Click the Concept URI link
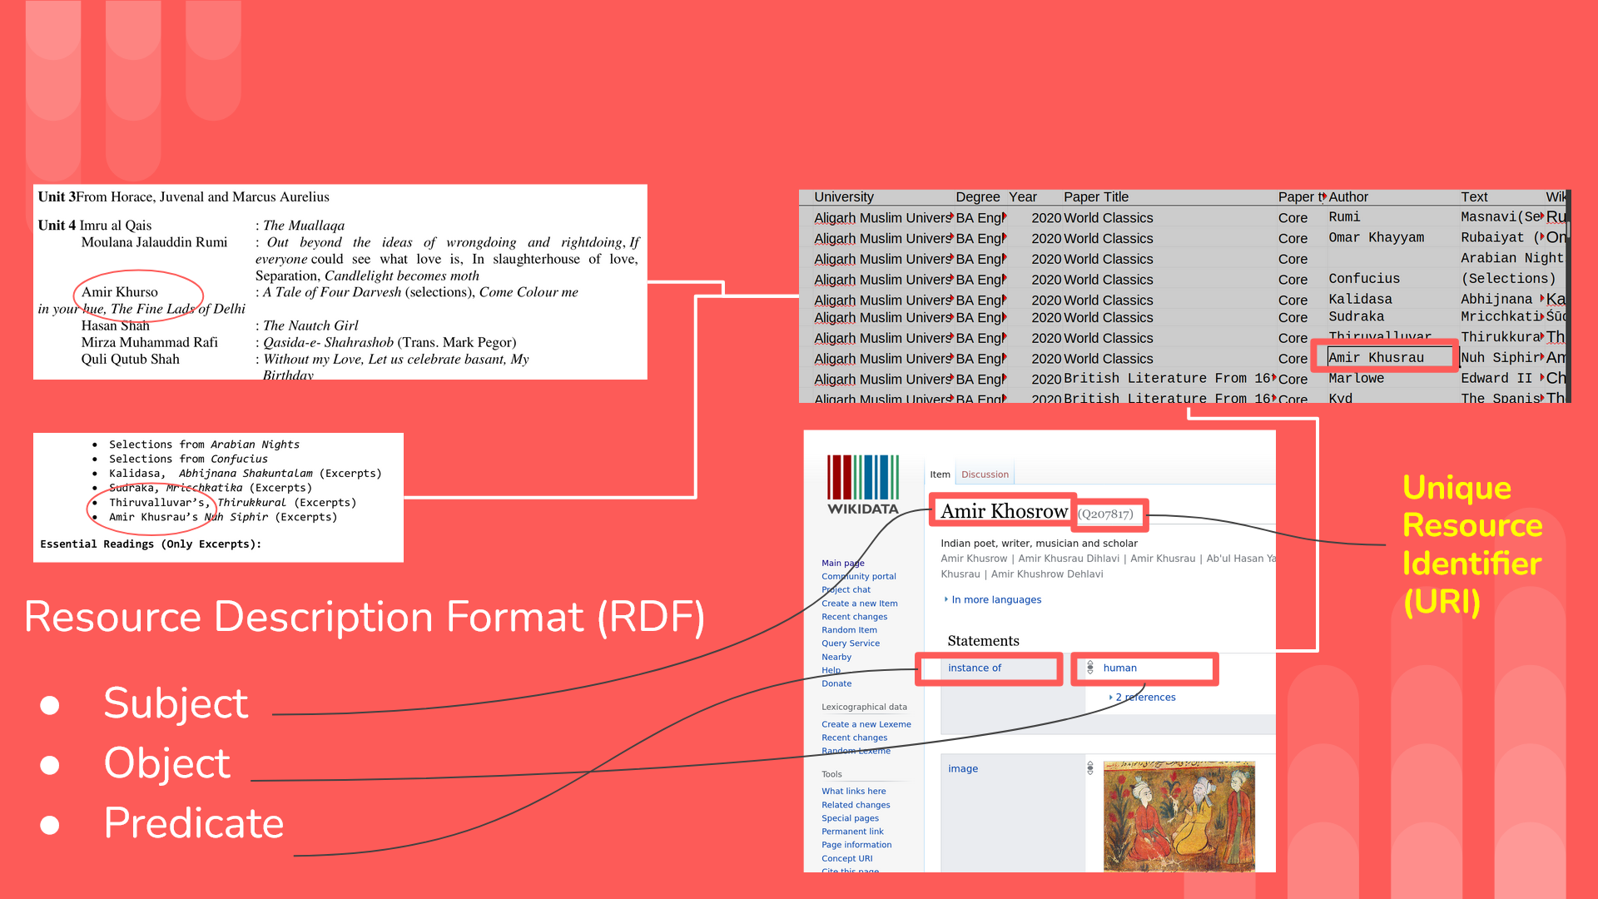 pos(846,858)
